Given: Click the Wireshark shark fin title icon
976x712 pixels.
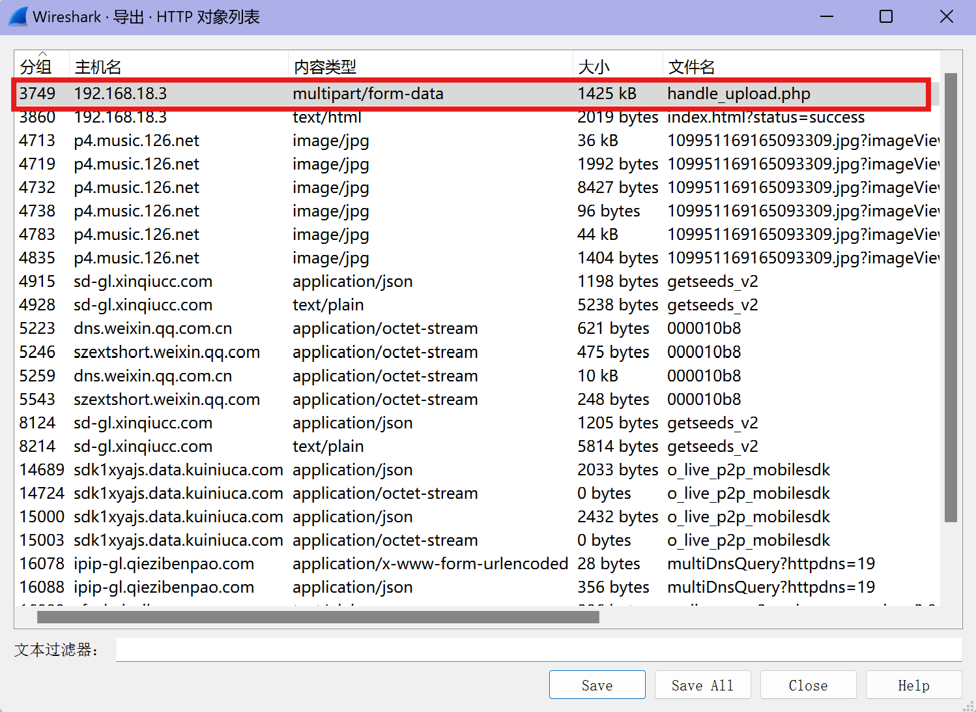Looking at the screenshot, I should tap(18, 16).
